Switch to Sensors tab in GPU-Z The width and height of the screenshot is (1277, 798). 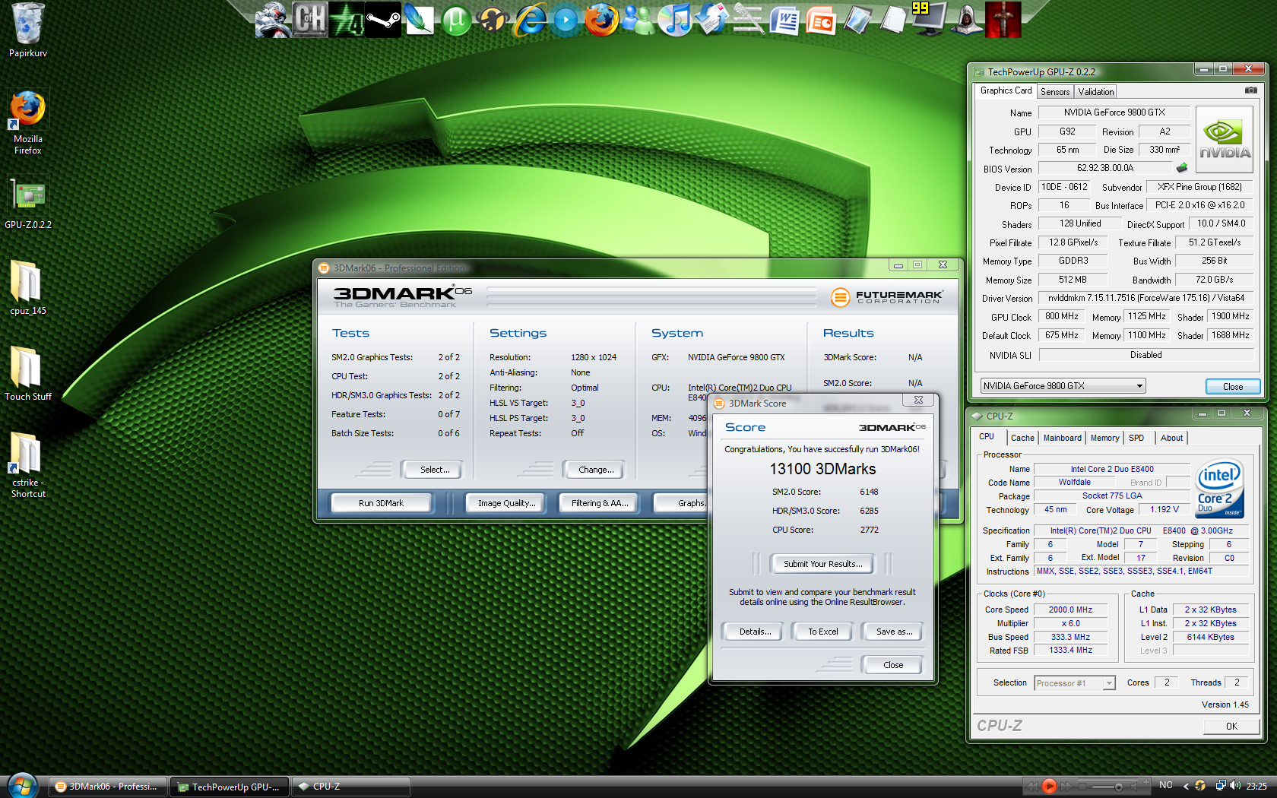(1055, 92)
